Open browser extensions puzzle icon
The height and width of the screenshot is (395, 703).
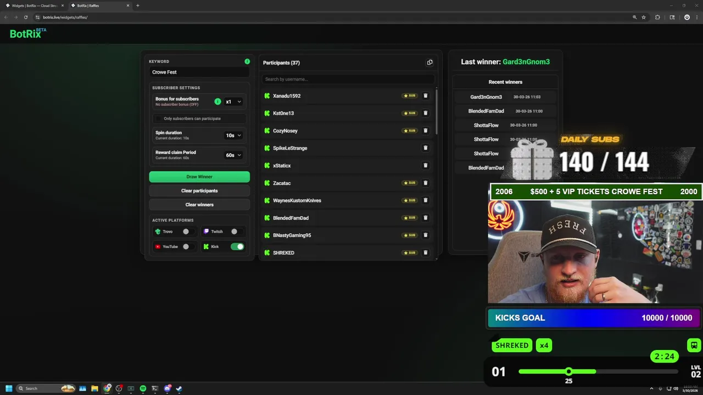point(657,17)
